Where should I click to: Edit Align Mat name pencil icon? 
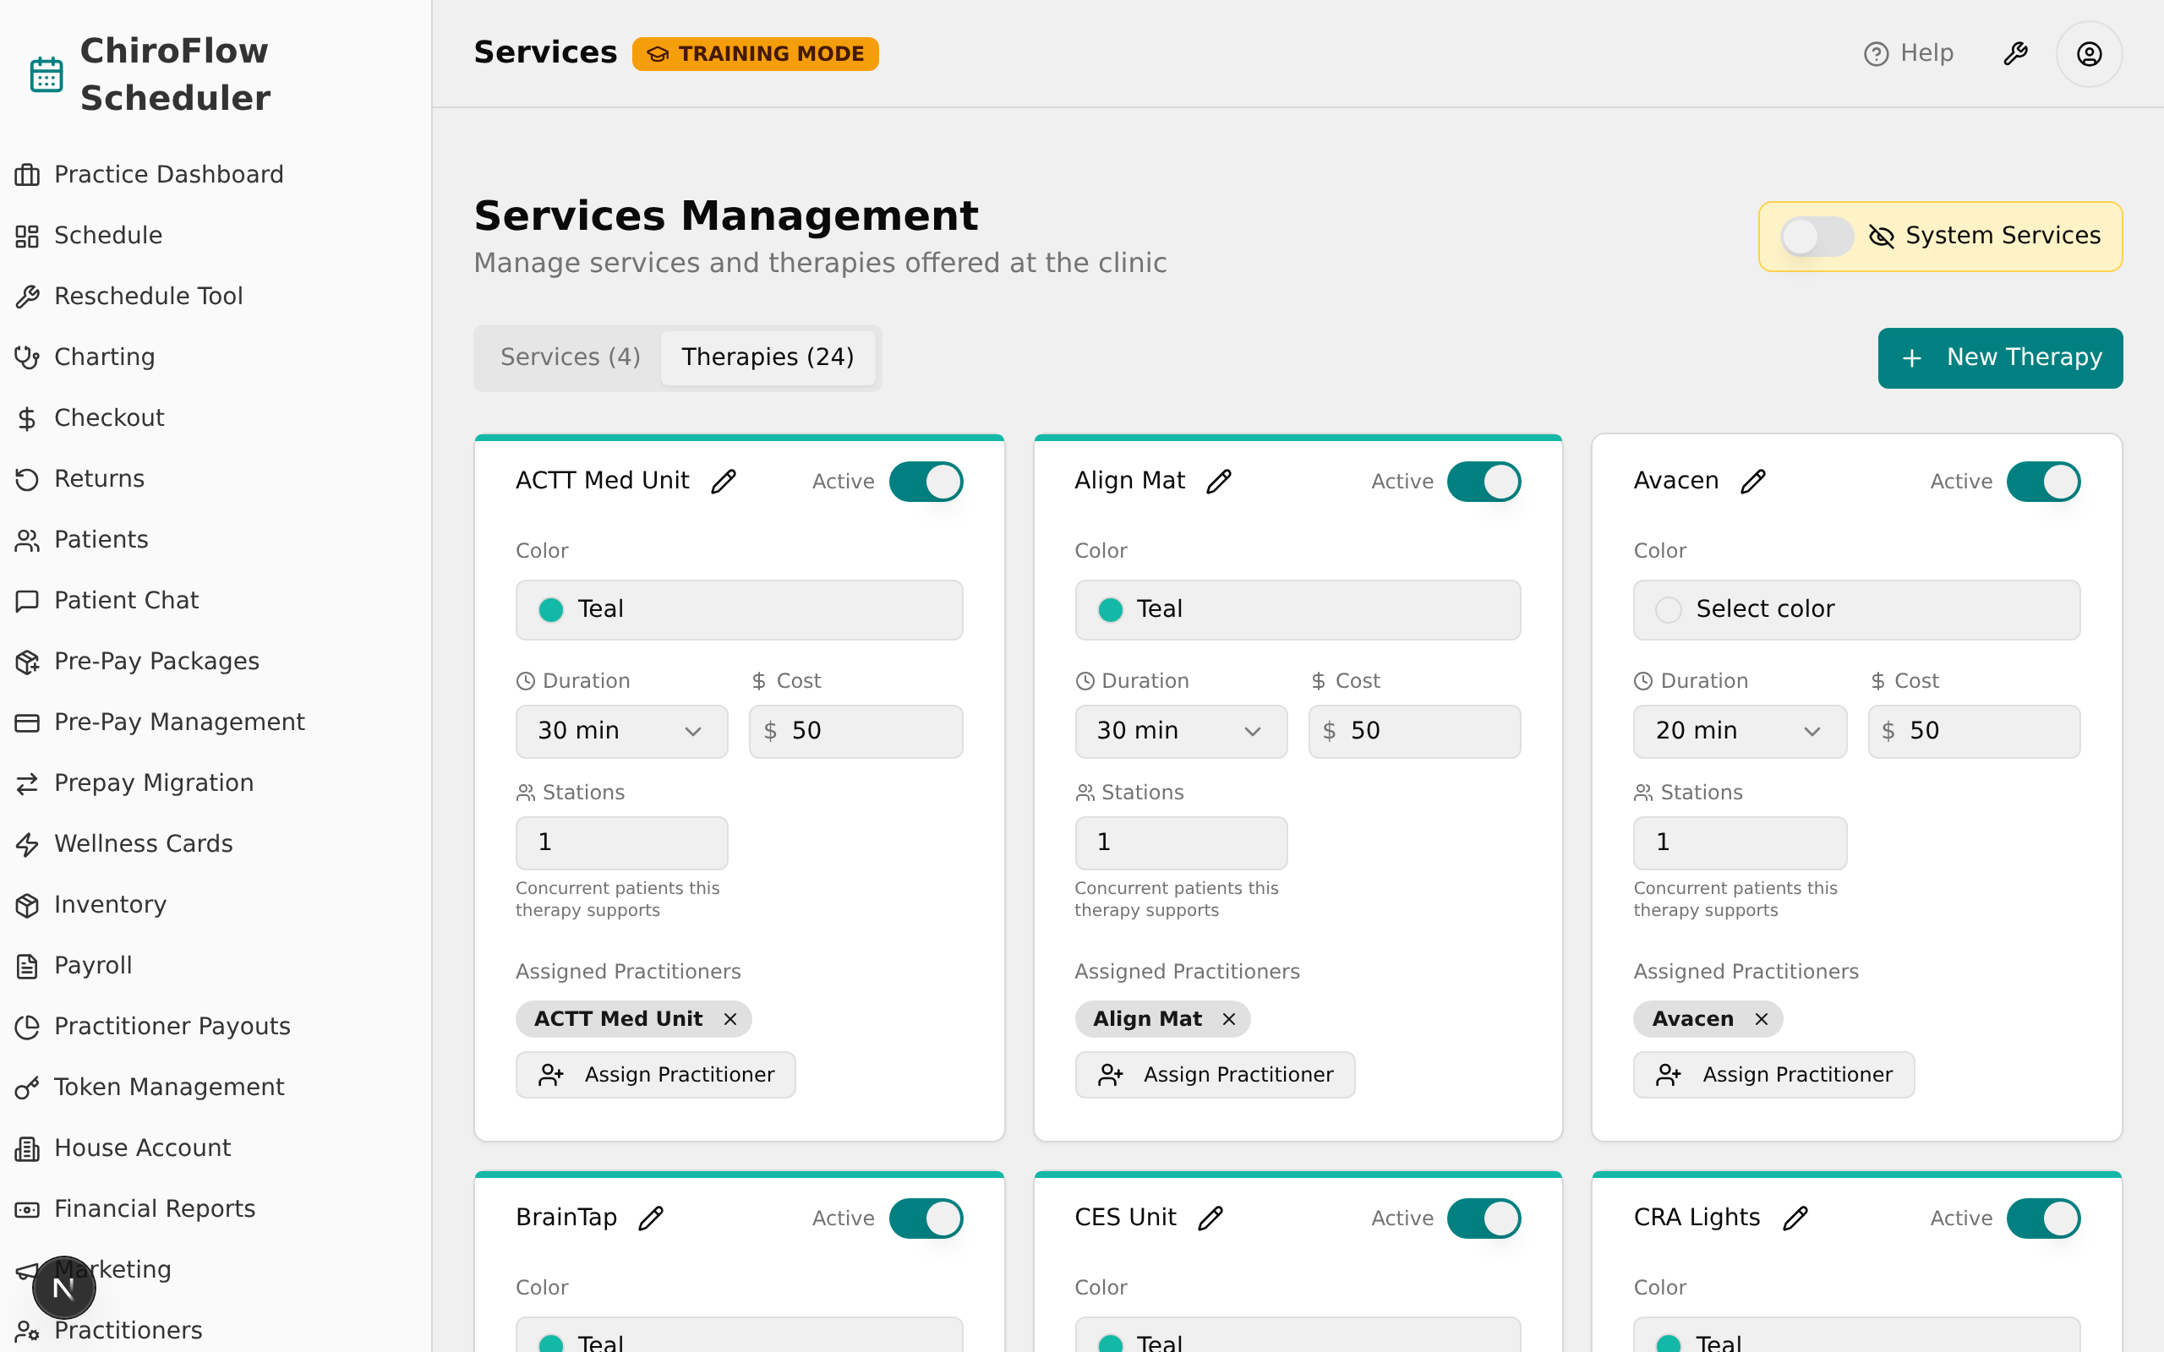(x=1219, y=481)
